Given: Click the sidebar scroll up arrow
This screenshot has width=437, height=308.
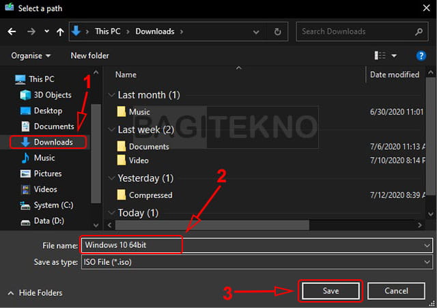Looking at the screenshot, I should (x=96, y=72).
